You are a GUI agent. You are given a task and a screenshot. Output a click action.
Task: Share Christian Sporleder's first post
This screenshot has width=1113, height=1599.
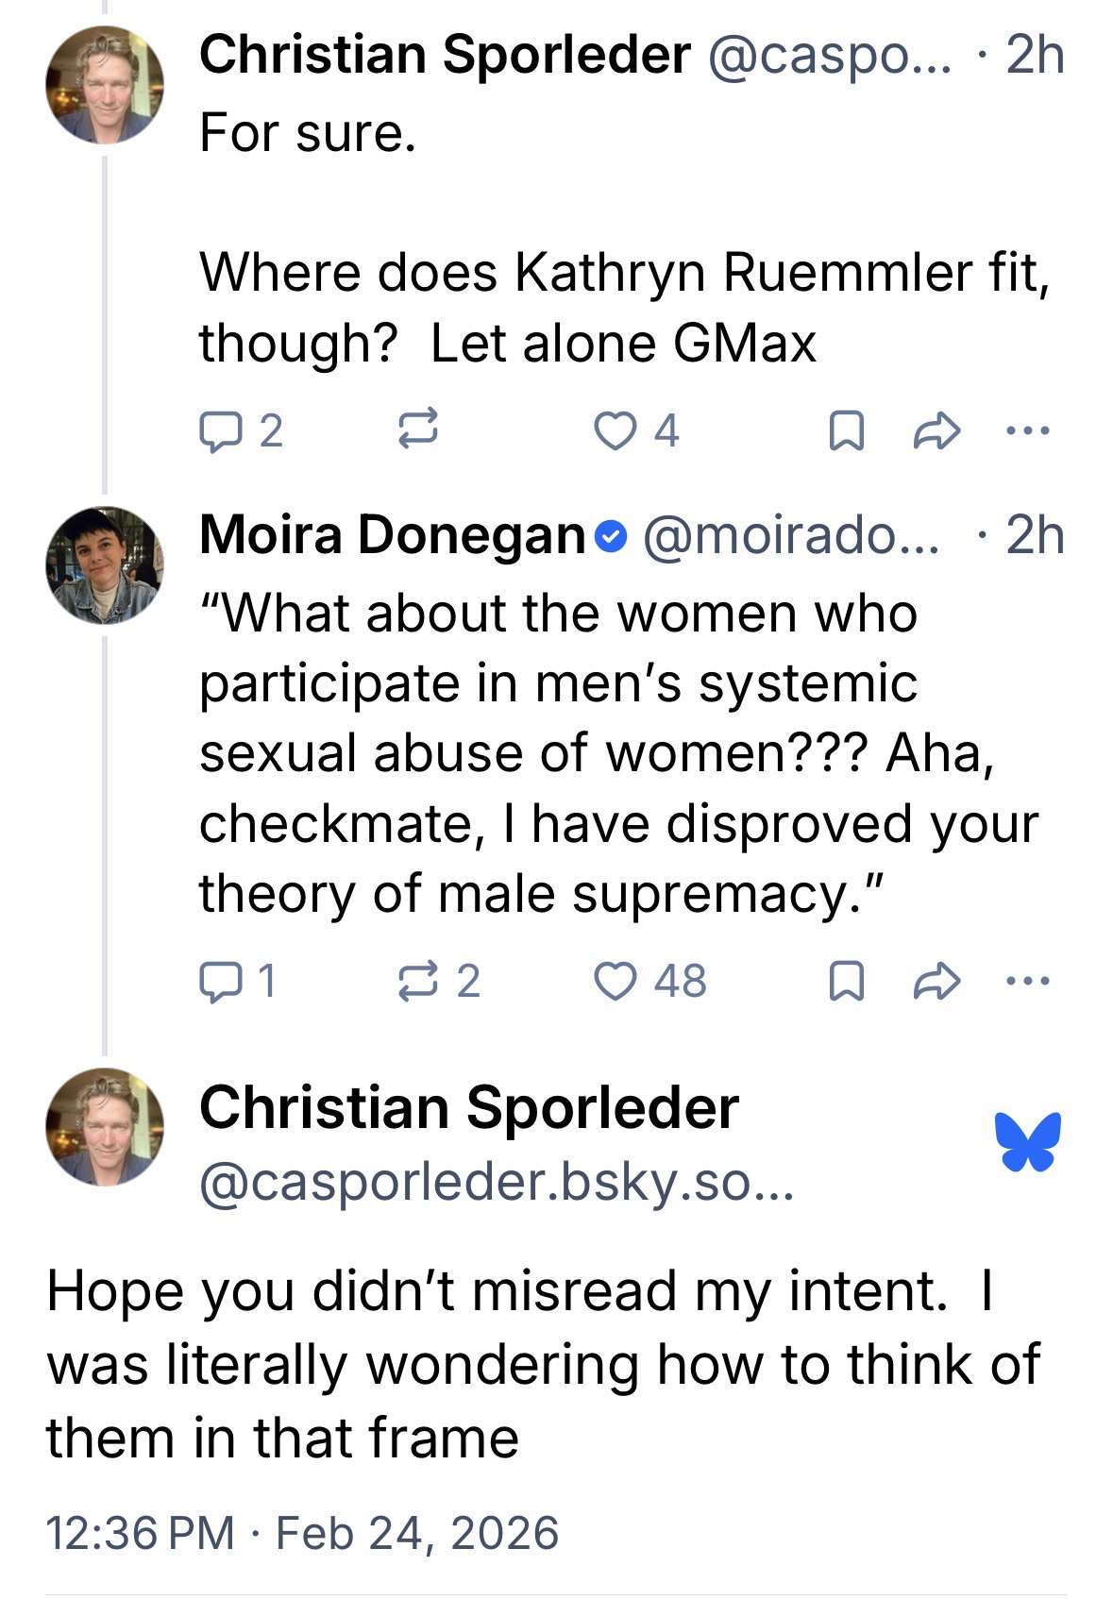(x=937, y=432)
